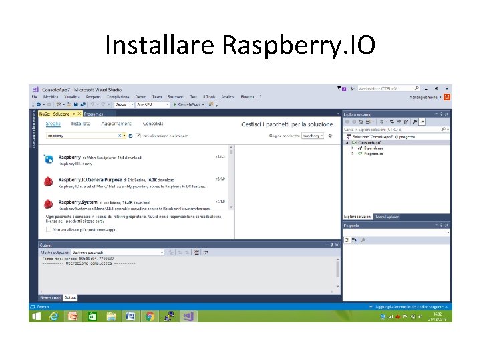Check the don't show this message again box
The height and width of the screenshot is (361, 481).
[x=48, y=229]
